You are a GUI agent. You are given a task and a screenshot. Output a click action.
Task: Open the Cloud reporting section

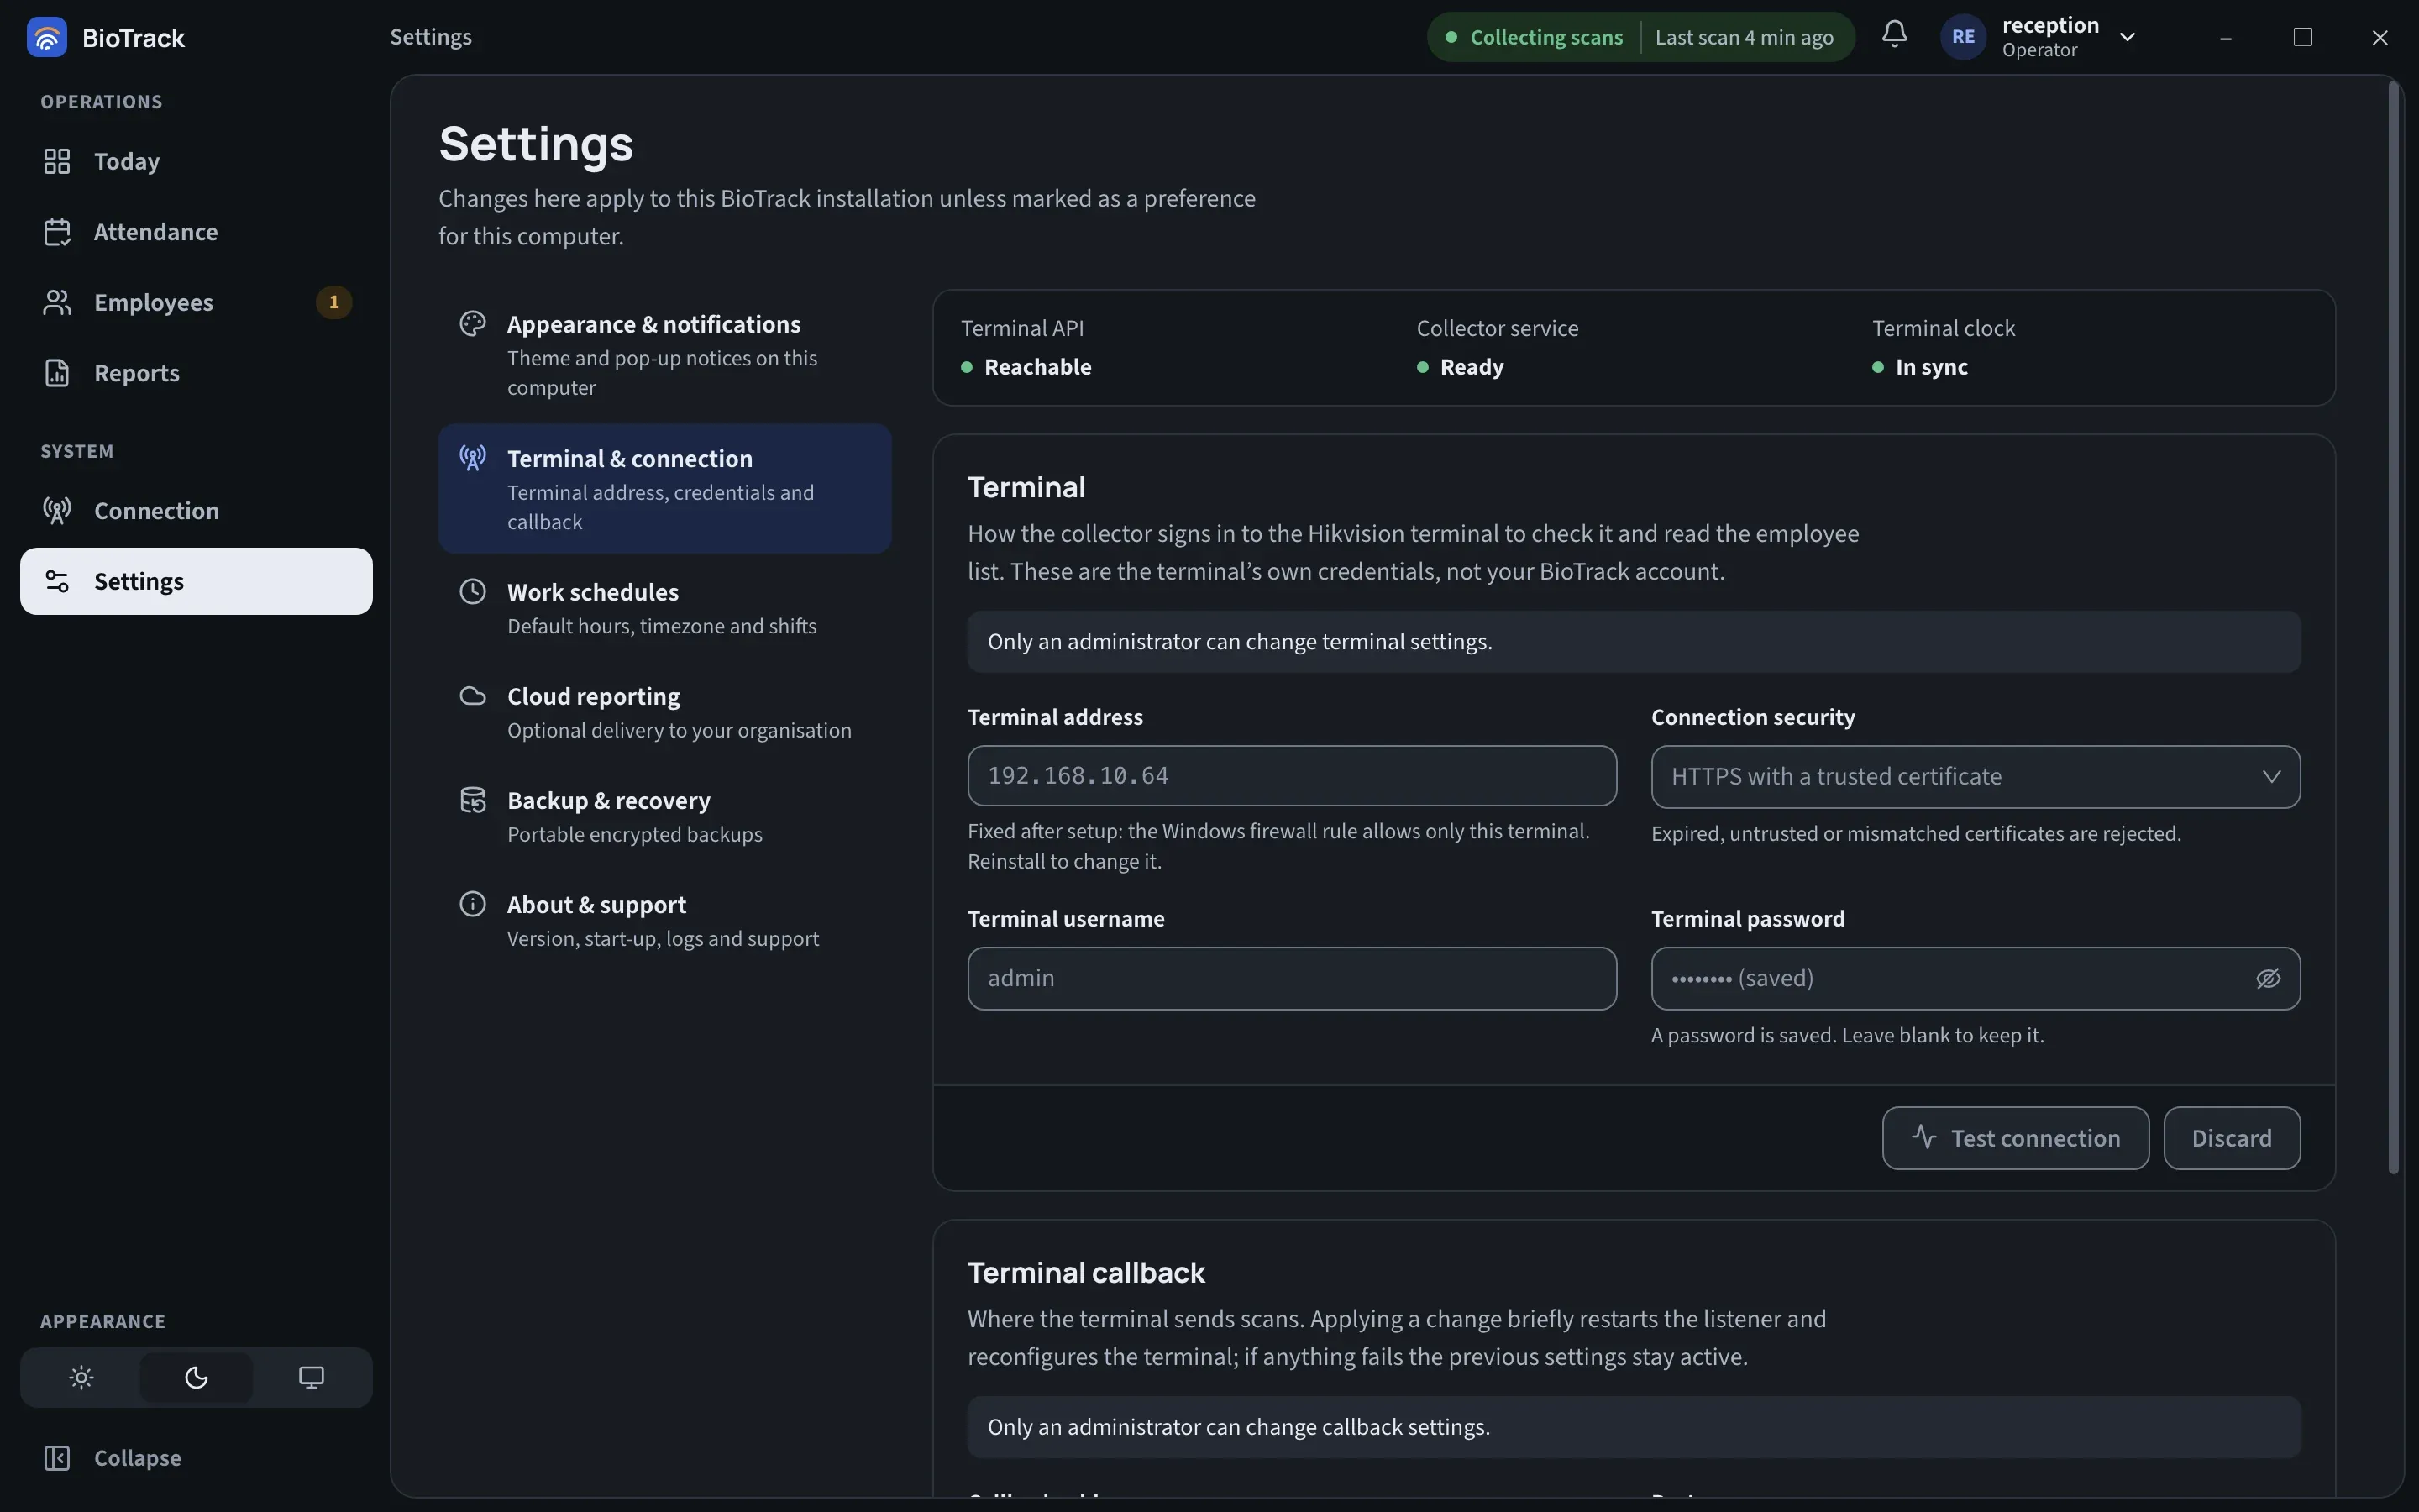click(x=664, y=712)
